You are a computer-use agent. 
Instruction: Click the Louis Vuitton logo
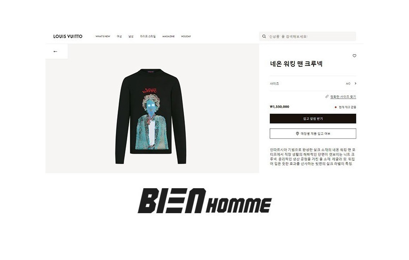pyautogui.click(x=68, y=36)
